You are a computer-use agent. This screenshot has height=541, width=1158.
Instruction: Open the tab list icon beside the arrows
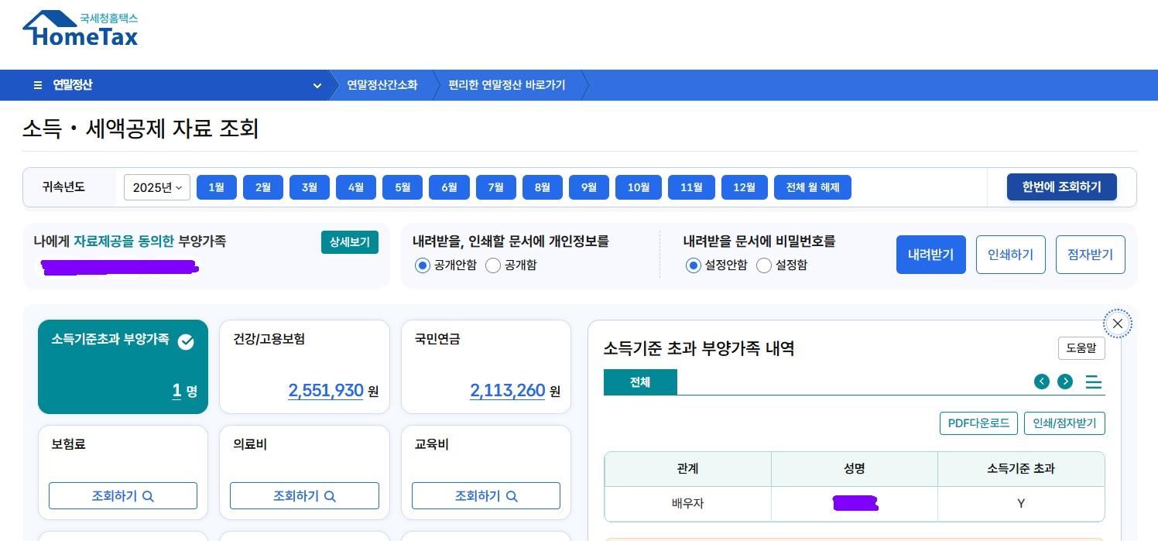1093,382
